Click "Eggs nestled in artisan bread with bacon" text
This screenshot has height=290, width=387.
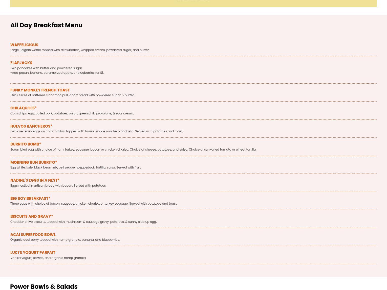point(58,186)
